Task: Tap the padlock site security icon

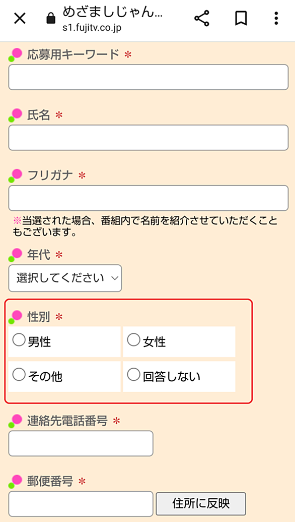Action: pyautogui.click(x=50, y=19)
